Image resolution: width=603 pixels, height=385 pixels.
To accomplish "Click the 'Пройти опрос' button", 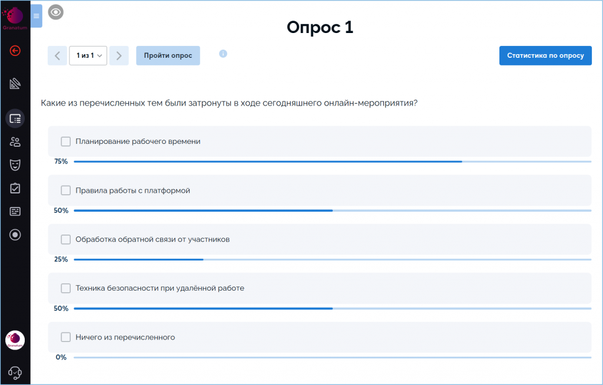I will point(168,55).
